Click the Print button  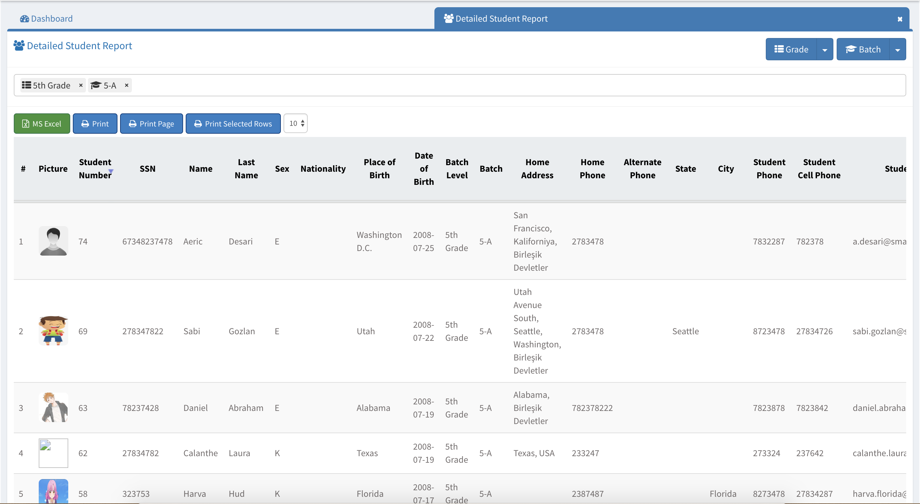pyautogui.click(x=95, y=124)
